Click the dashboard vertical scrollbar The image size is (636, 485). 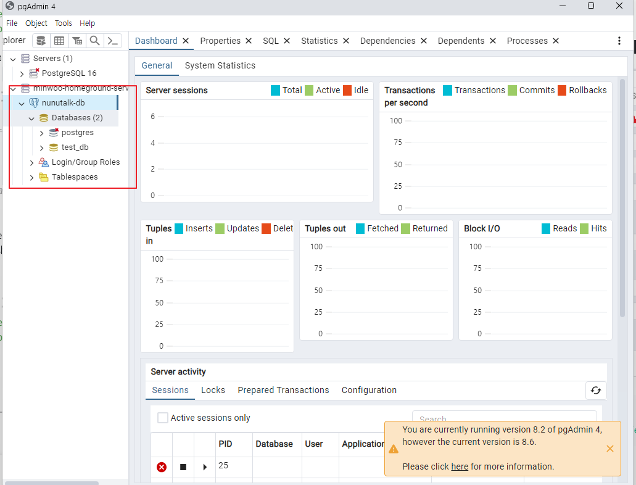[622, 197]
